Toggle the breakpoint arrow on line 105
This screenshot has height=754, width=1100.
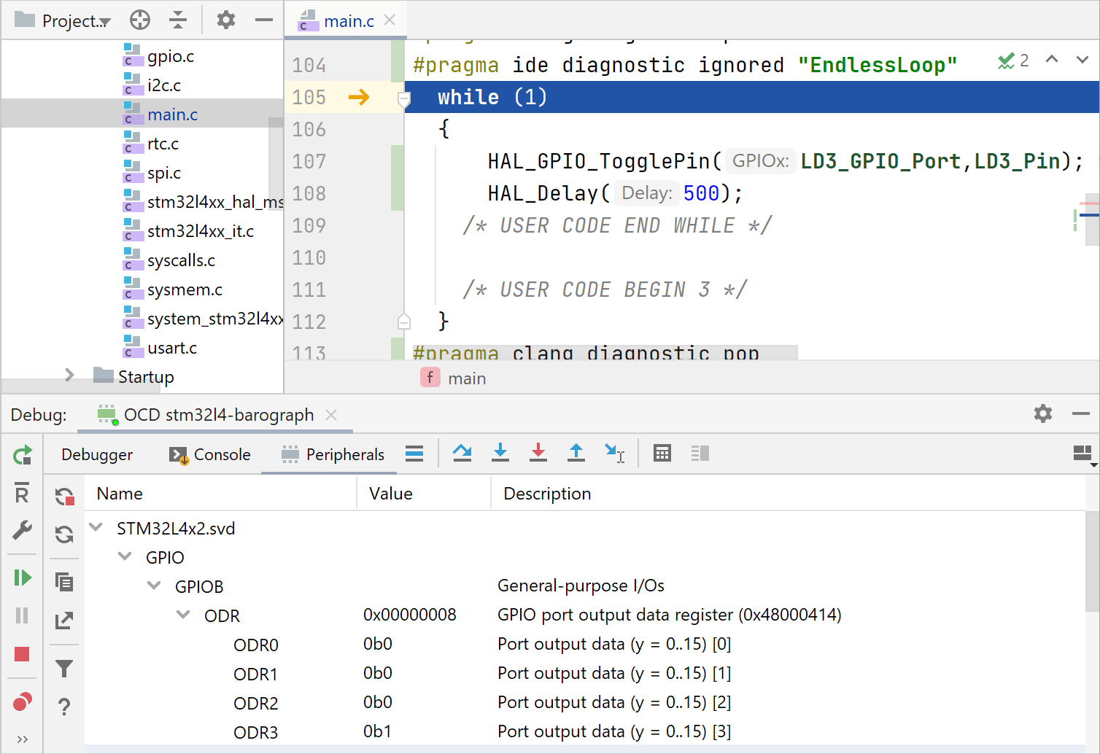click(x=359, y=97)
